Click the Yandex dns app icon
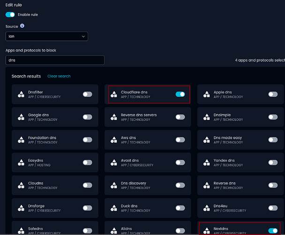This screenshot has width=285, height=235. click(x=206, y=163)
